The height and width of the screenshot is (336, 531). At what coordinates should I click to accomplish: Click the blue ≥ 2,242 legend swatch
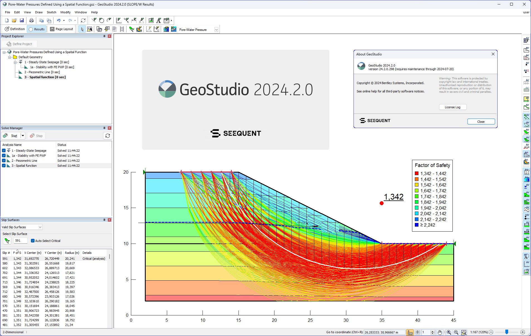(x=416, y=225)
